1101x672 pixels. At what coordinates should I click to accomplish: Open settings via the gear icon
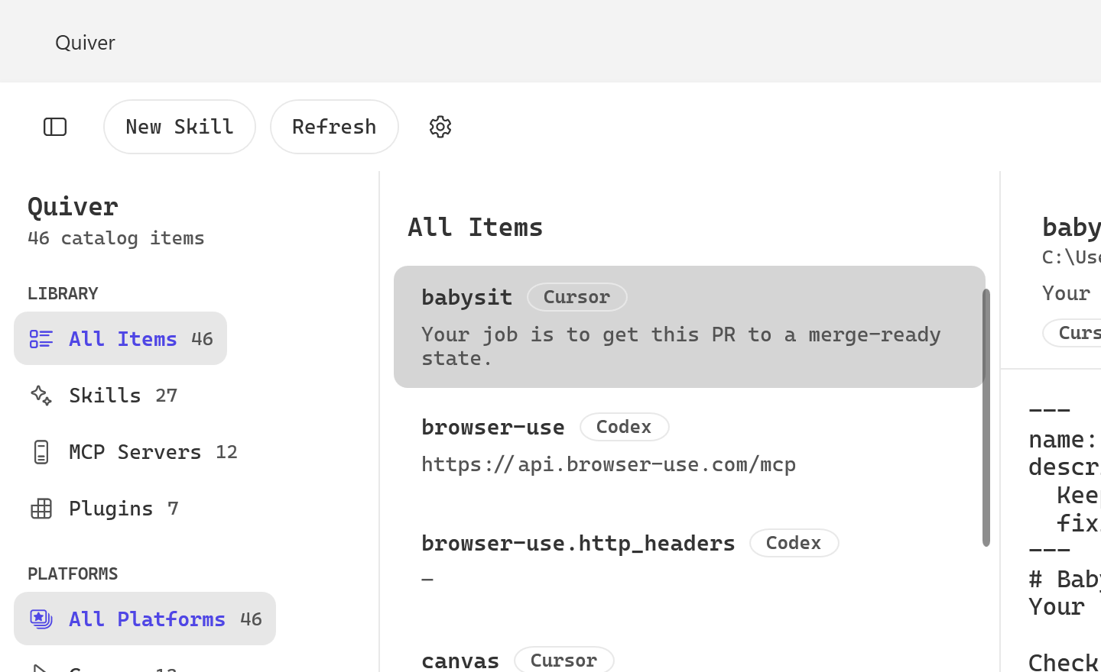pos(440,127)
